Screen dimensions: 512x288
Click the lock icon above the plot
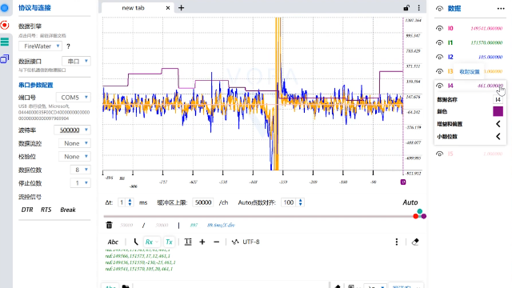[406, 8]
